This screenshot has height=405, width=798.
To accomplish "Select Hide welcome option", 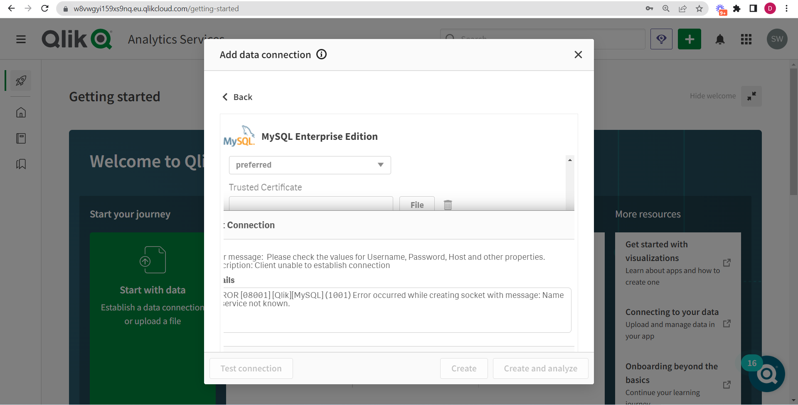I will tap(712, 96).
